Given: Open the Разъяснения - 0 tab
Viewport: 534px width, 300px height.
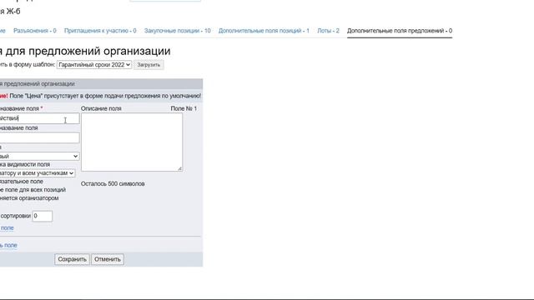Looking at the screenshot, I should coord(35,31).
